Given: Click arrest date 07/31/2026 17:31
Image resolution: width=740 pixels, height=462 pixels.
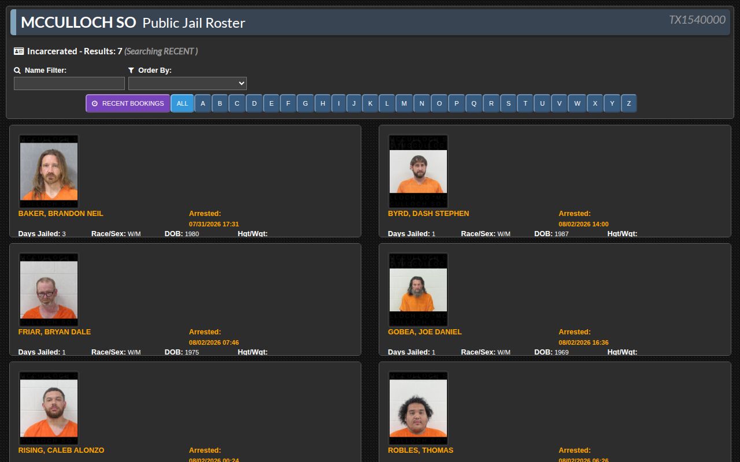Looking at the screenshot, I should (214, 224).
